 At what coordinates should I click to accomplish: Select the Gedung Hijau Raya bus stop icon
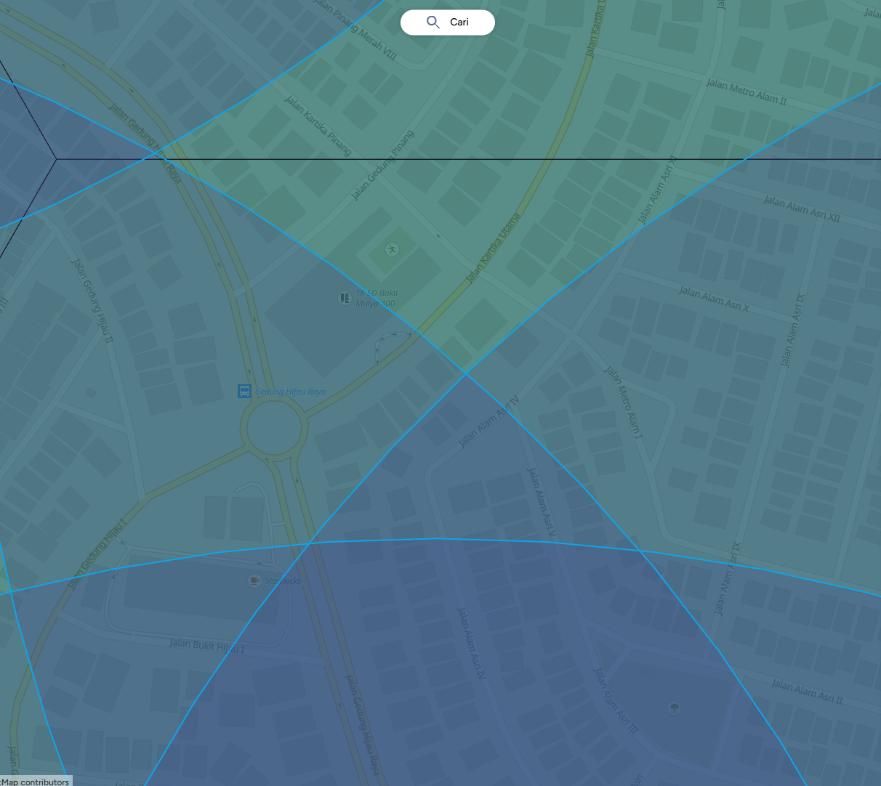pyautogui.click(x=245, y=392)
